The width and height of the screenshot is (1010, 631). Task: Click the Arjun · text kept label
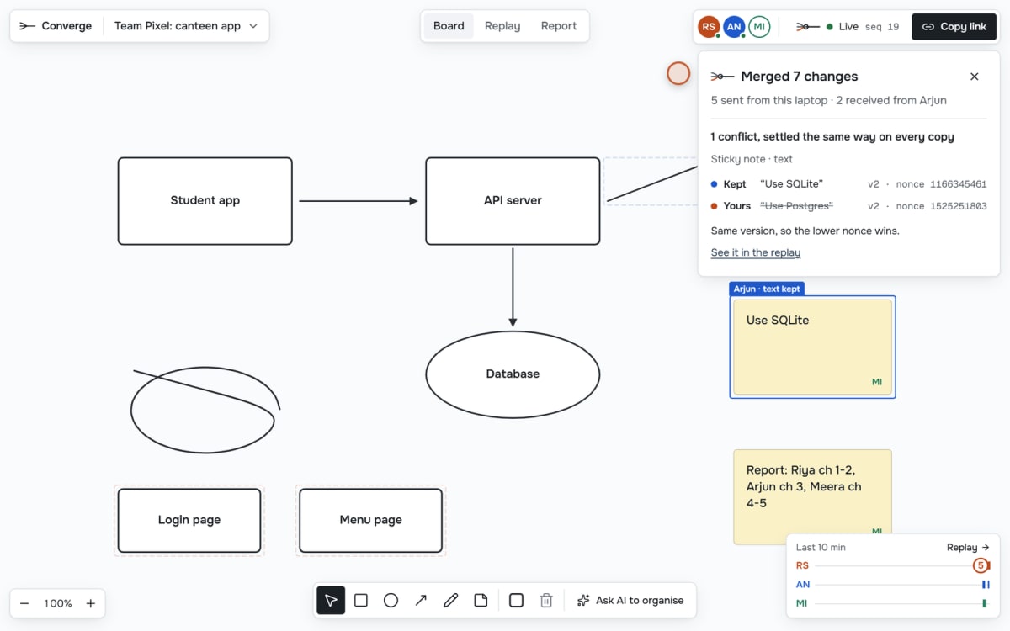[x=767, y=289]
